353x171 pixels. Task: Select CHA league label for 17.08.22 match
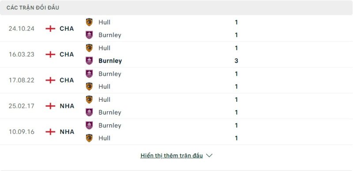click(x=67, y=80)
